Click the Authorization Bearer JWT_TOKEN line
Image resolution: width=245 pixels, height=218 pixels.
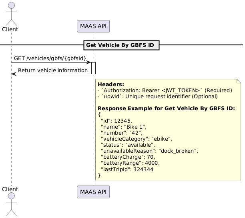[x=165, y=91]
